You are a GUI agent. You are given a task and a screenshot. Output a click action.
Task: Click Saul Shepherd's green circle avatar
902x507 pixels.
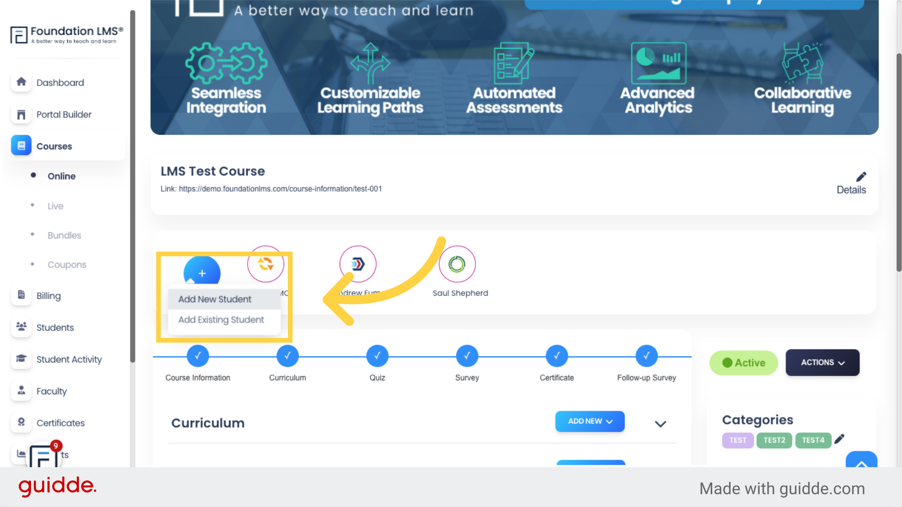coord(457,264)
